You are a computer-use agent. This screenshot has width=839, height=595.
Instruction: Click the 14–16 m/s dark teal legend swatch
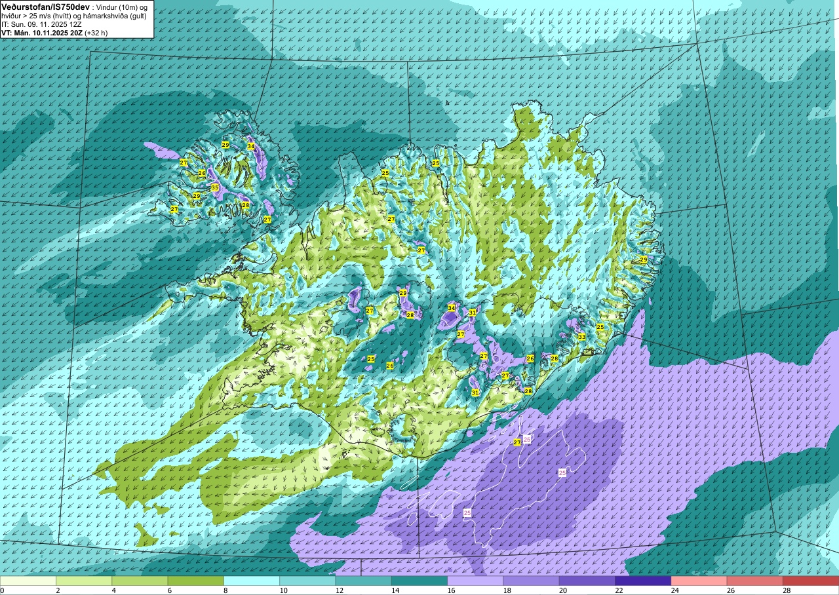click(x=419, y=581)
